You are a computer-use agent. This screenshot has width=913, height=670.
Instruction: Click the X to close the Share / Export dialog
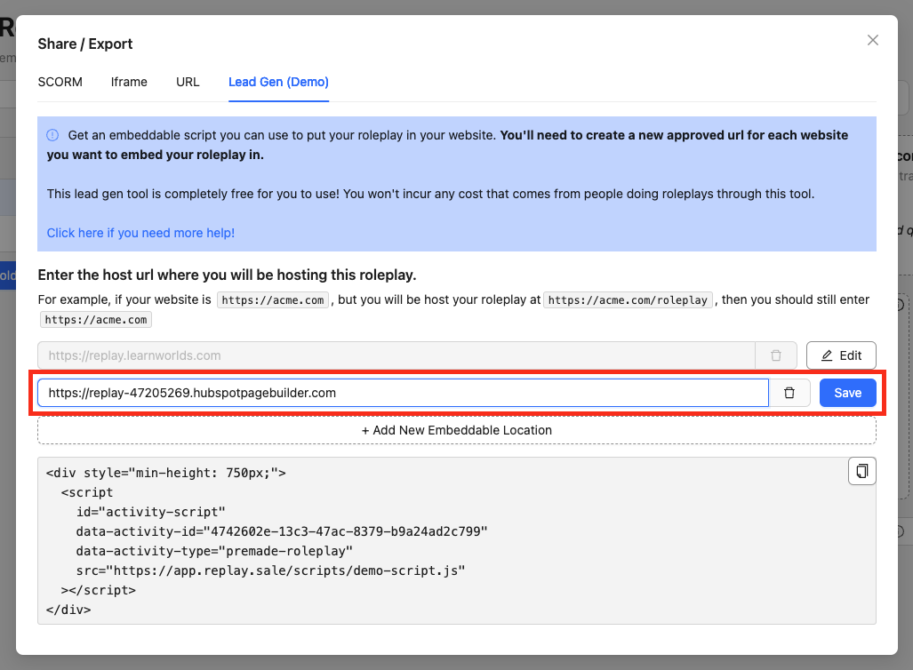coord(872,40)
